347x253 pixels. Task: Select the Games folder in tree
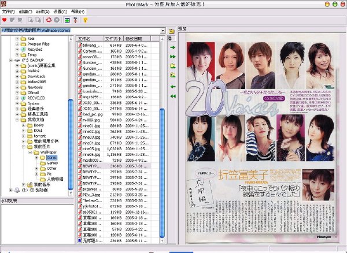(52, 163)
